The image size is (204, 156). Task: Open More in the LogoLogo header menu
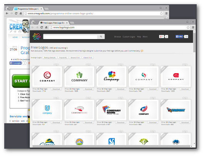[145, 37]
